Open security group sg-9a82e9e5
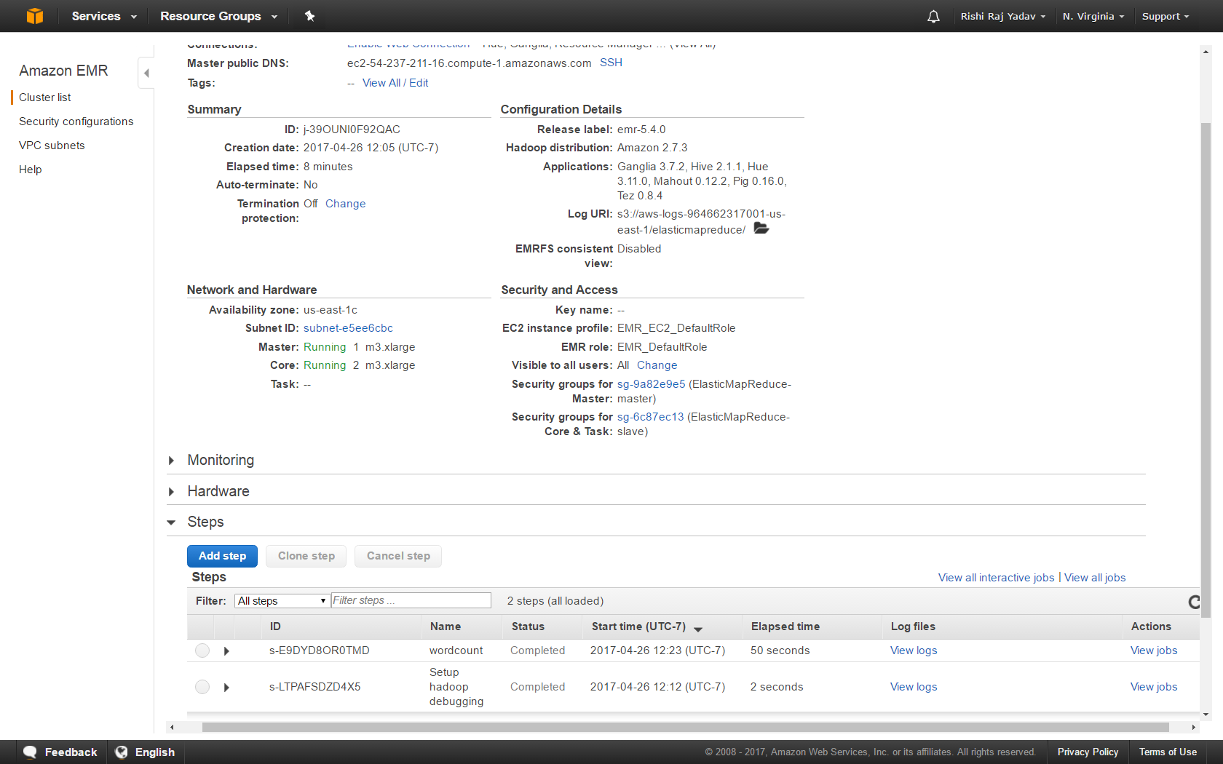The width and height of the screenshot is (1223, 764). tap(651, 384)
